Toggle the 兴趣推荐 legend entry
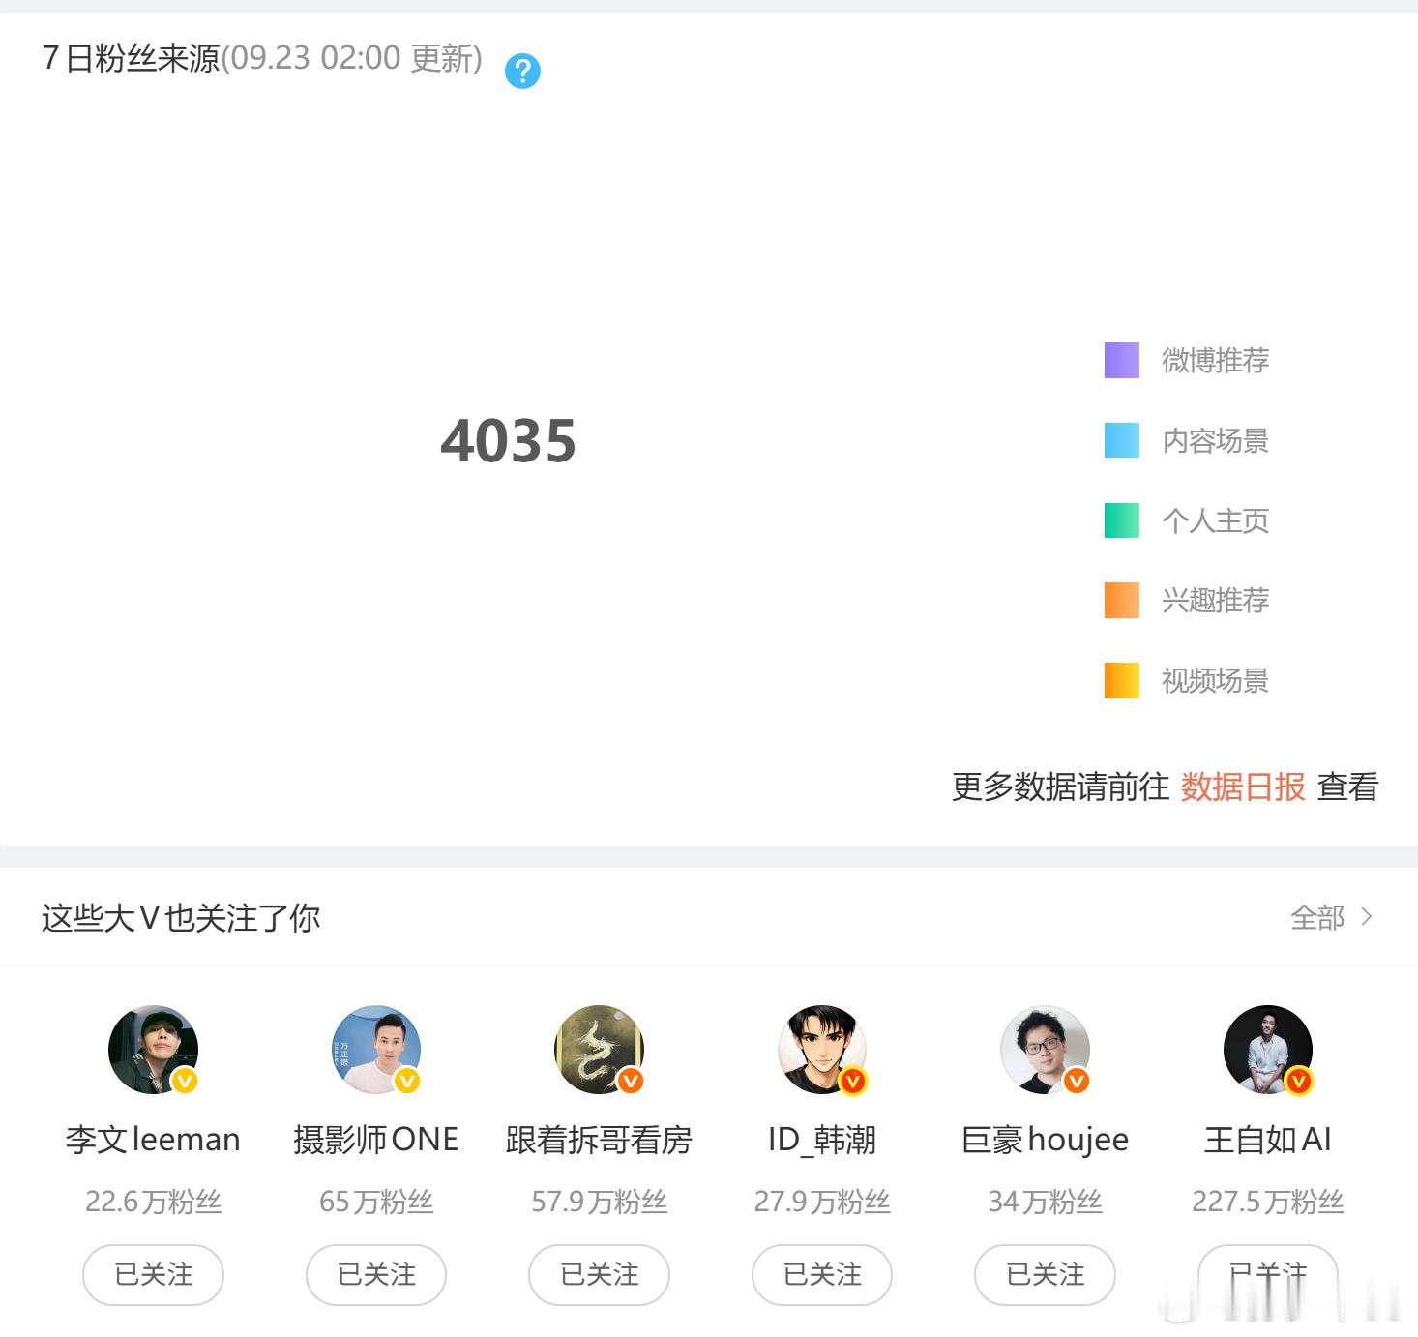The height and width of the screenshot is (1337, 1418). tap(1187, 600)
